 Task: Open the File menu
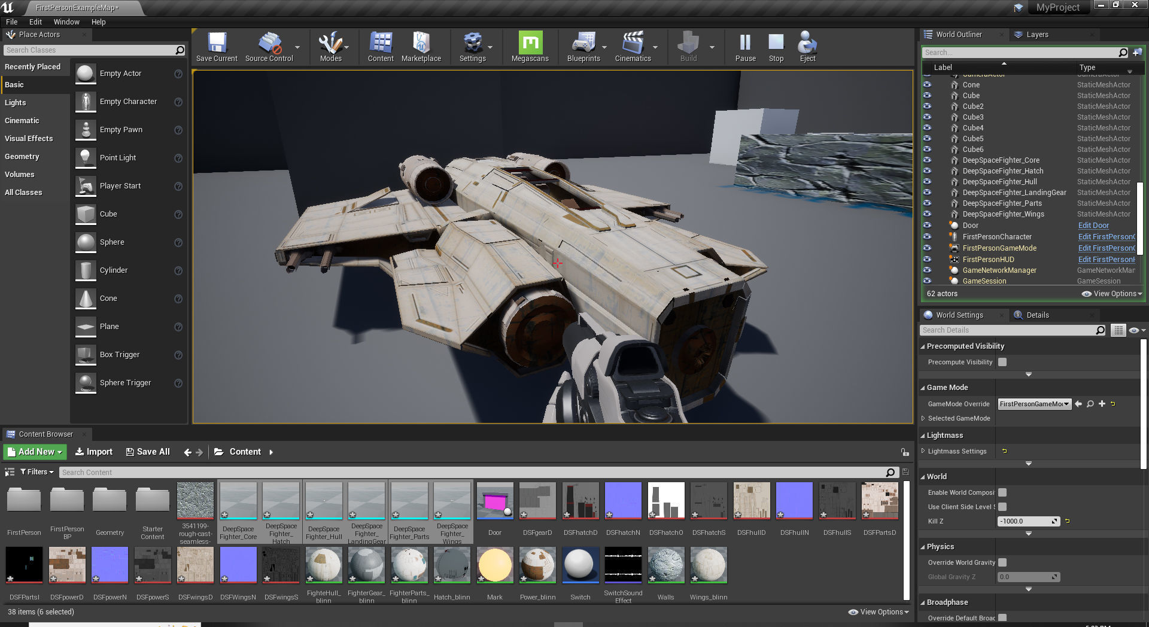coord(11,22)
